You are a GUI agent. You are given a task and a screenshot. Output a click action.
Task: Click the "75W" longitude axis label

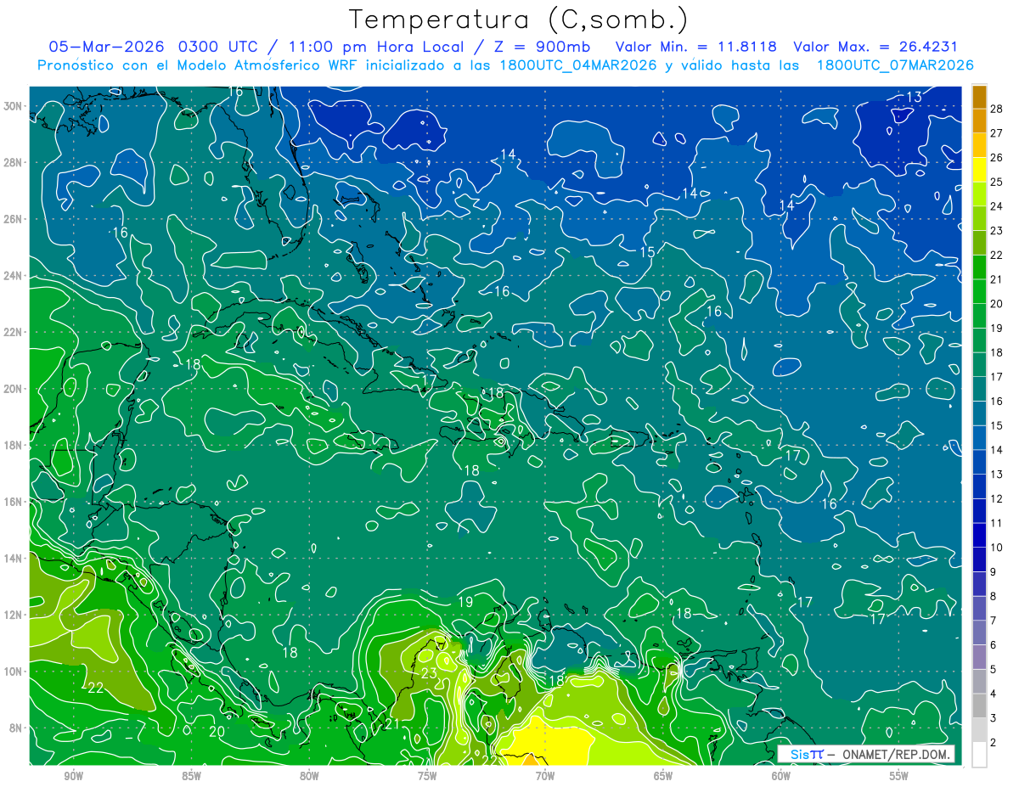(427, 777)
